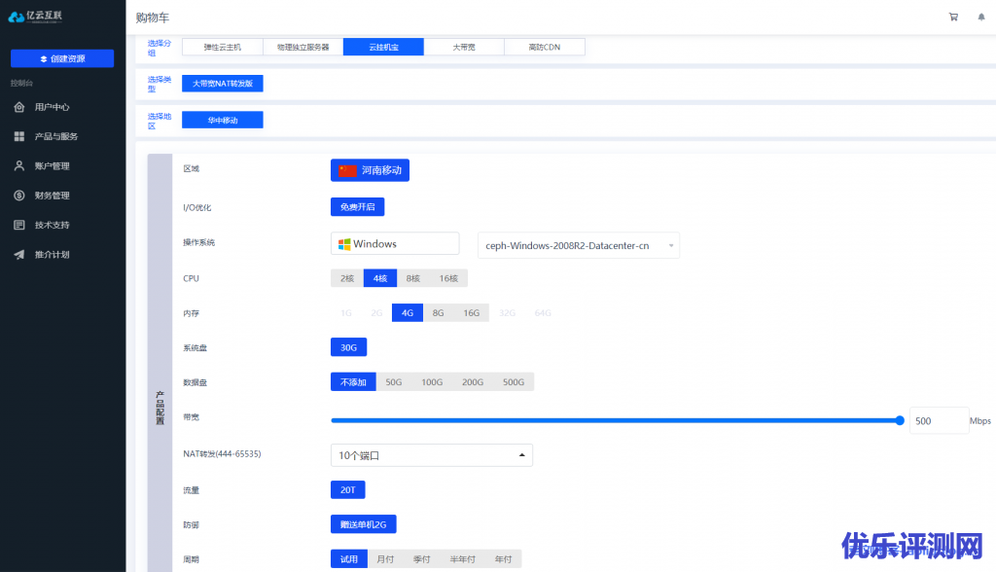This screenshot has width=996, height=572.
Task: Click the 财务管理 dollar icon
Action: click(x=18, y=196)
